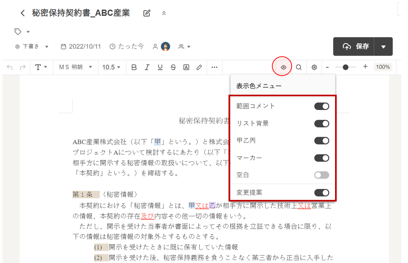Enable the 空白 display toggle

point(321,175)
